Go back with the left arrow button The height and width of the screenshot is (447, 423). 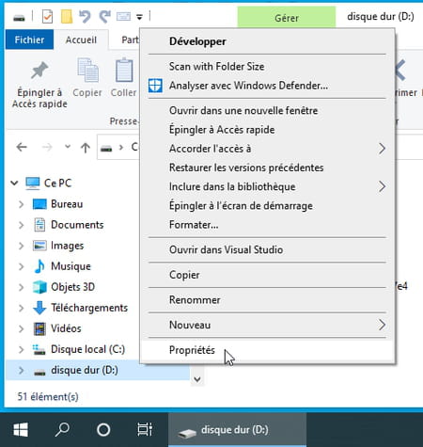[x=22, y=147]
